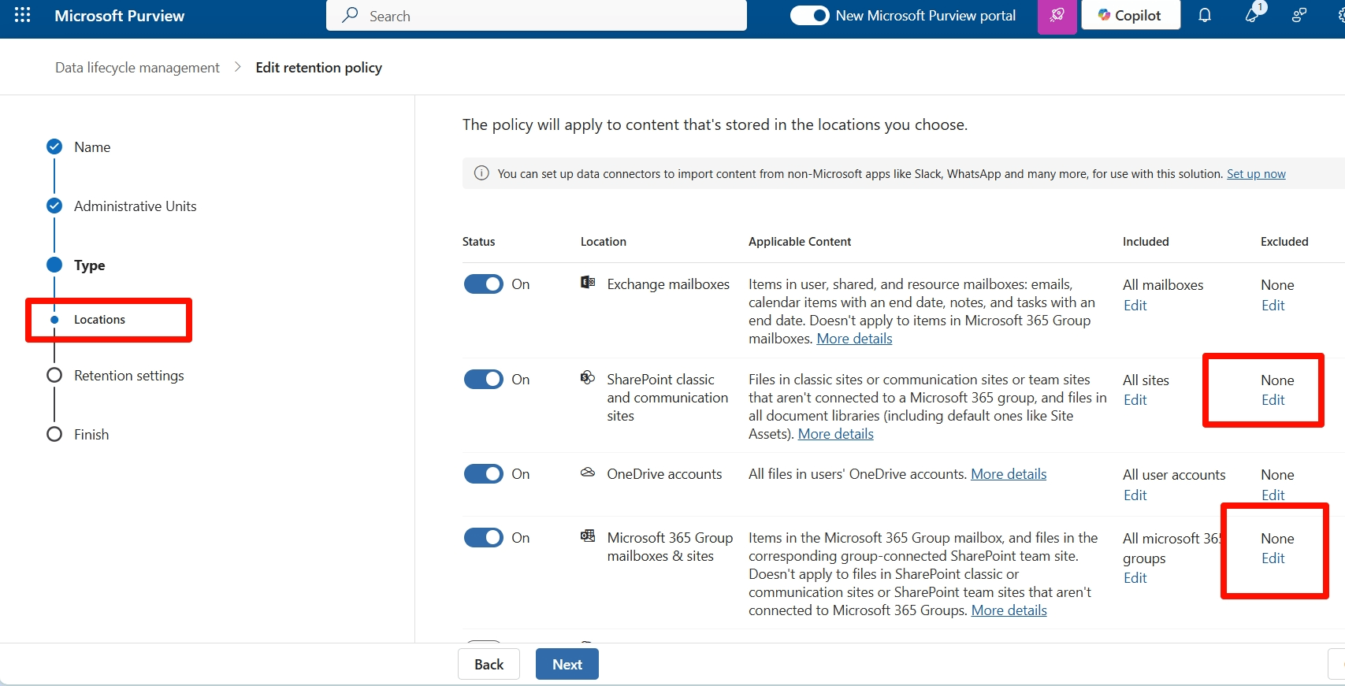Toggle SharePoint classic sites status off
This screenshot has width=1345, height=686.
(x=484, y=379)
